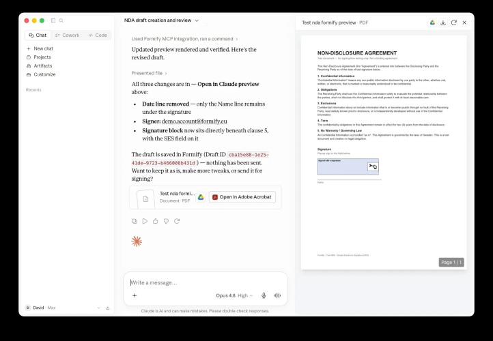Start a New chat
493x341 pixels.
point(40,48)
